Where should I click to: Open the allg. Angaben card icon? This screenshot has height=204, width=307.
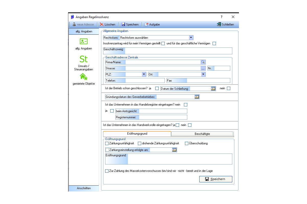84,41
